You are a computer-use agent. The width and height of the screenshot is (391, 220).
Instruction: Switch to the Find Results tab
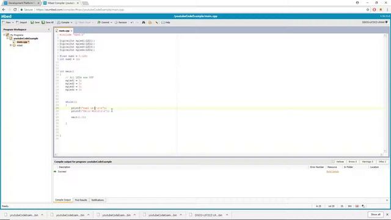[81, 200]
